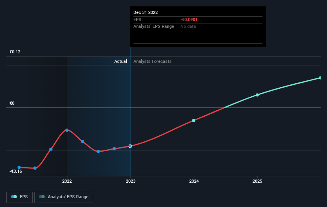This screenshot has width=327, height=207.
Task: Click the mid-2022 trough data point
Action: pyautogui.click(x=98, y=151)
